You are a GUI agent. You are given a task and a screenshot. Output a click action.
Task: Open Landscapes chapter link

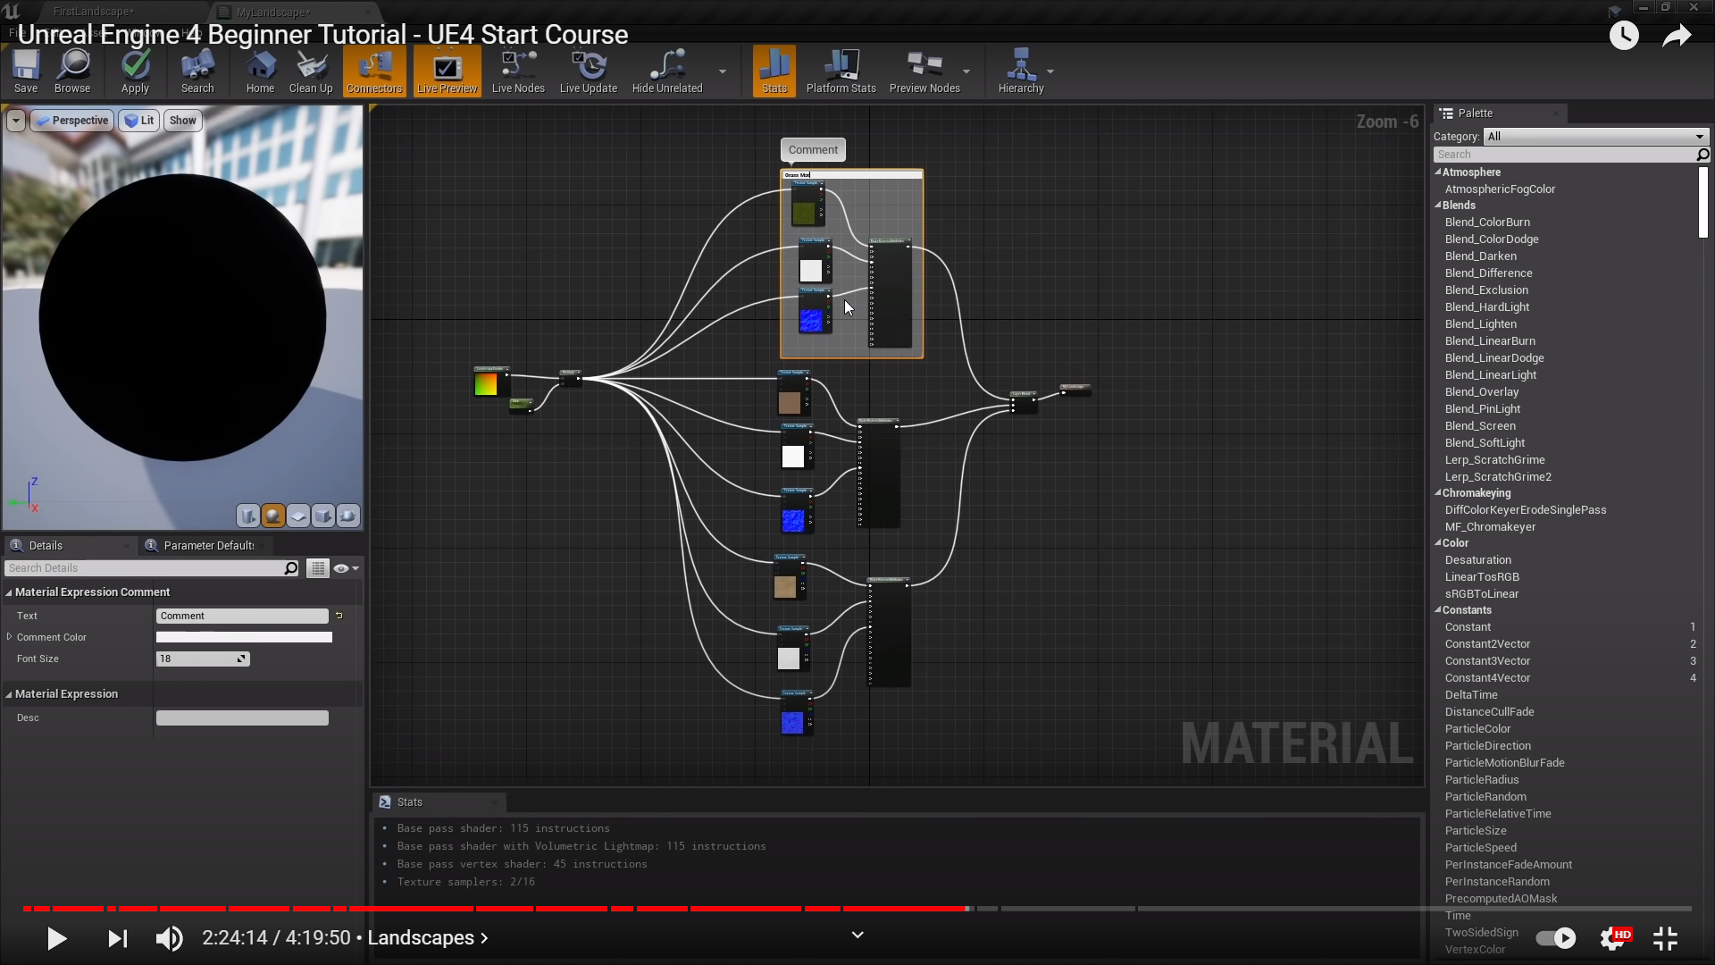[x=428, y=938]
